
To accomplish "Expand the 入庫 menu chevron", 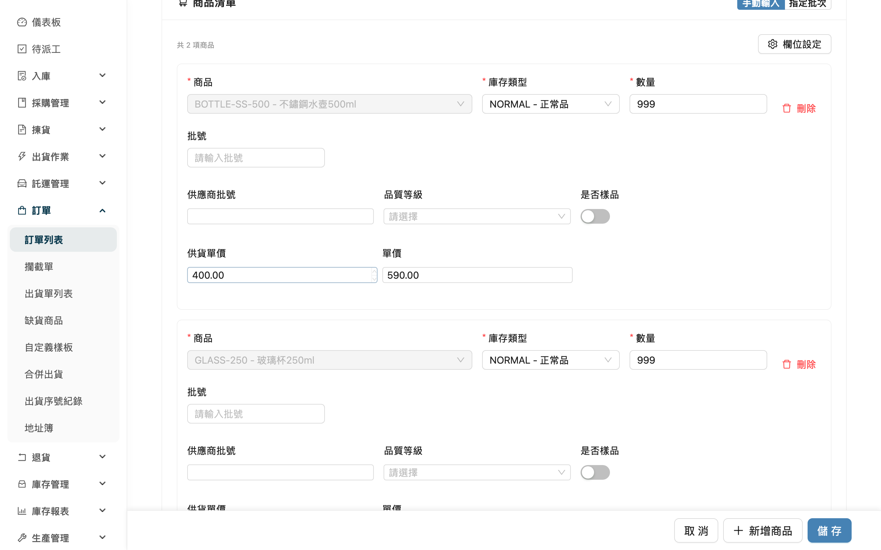I will [102, 75].
